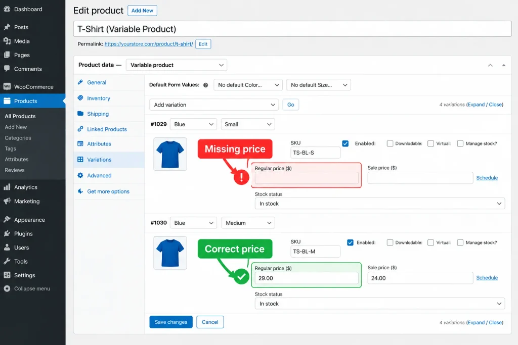
Task: Check Downloadable for variation #1030
Action: click(x=390, y=242)
